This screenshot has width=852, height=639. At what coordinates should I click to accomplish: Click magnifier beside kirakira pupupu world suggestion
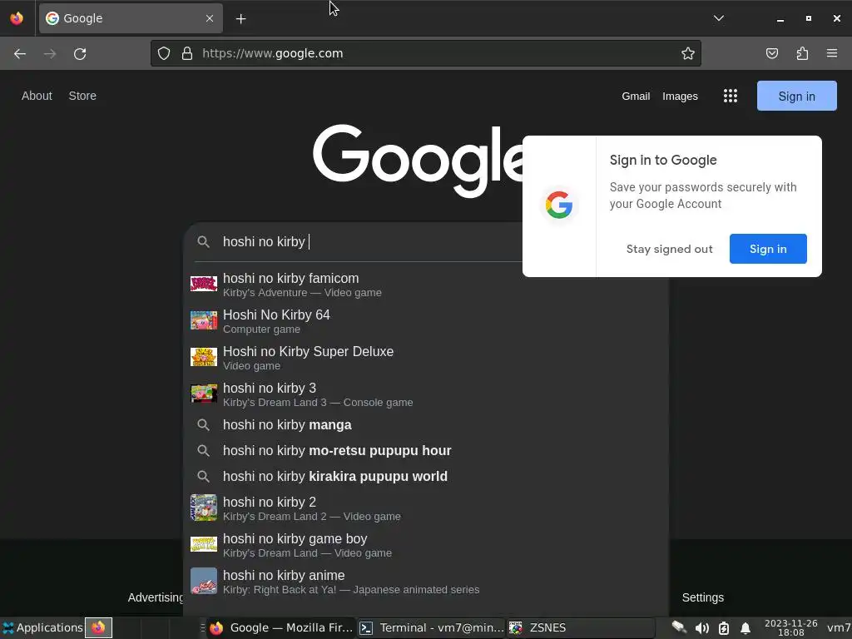203,477
